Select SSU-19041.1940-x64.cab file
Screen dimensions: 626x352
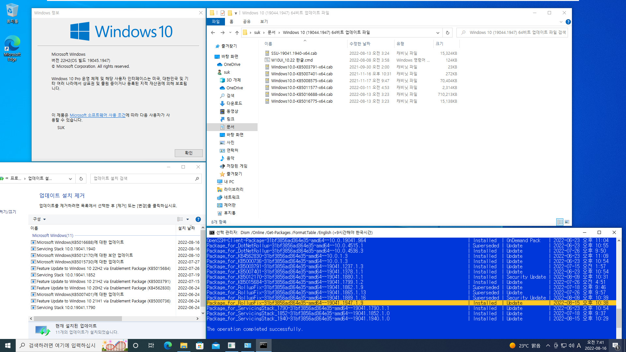[294, 53]
